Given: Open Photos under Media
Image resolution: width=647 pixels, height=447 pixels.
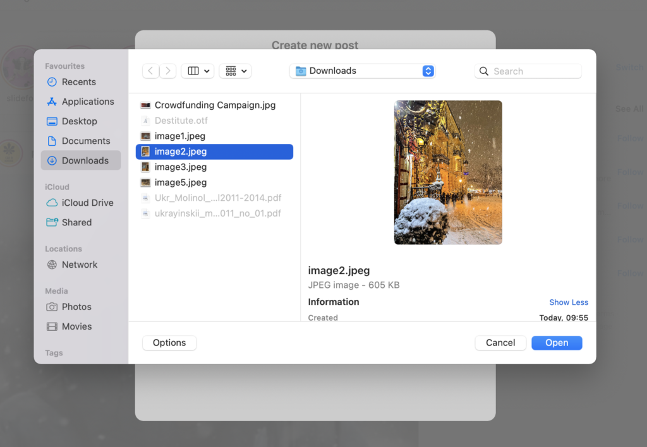Looking at the screenshot, I should (x=81, y=307).
